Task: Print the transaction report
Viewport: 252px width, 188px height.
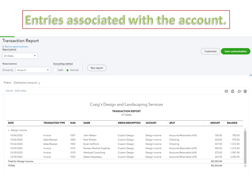Action: point(233,91)
